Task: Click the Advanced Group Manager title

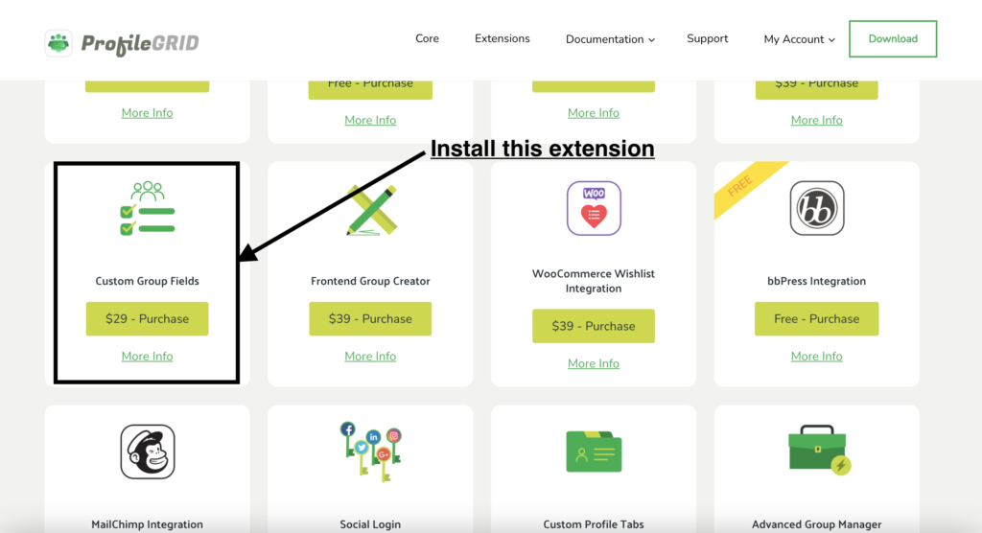Action: (x=817, y=524)
